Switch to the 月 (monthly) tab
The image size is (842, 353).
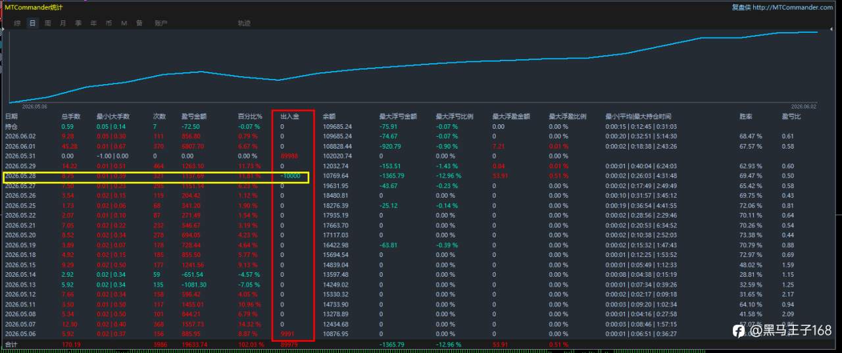63,23
